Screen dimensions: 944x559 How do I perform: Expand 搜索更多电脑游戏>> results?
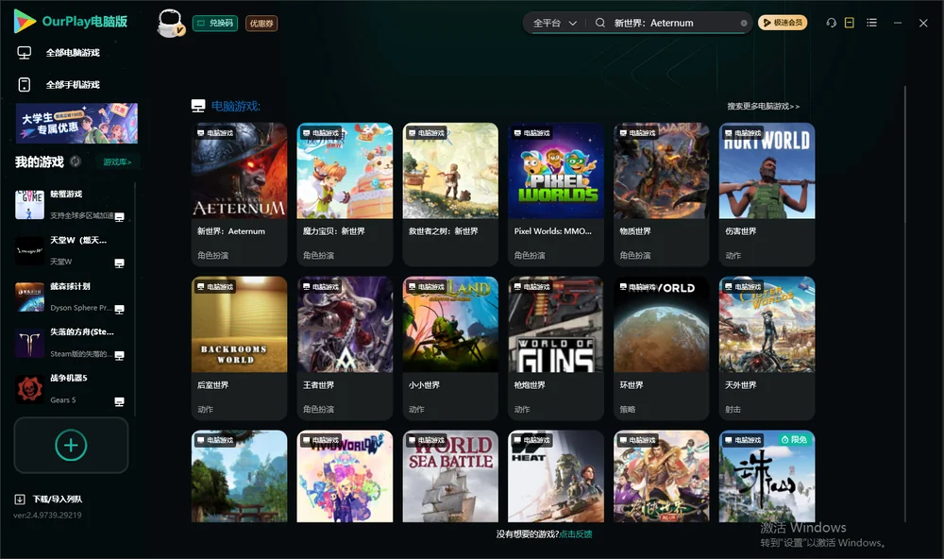tap(763, 106)
